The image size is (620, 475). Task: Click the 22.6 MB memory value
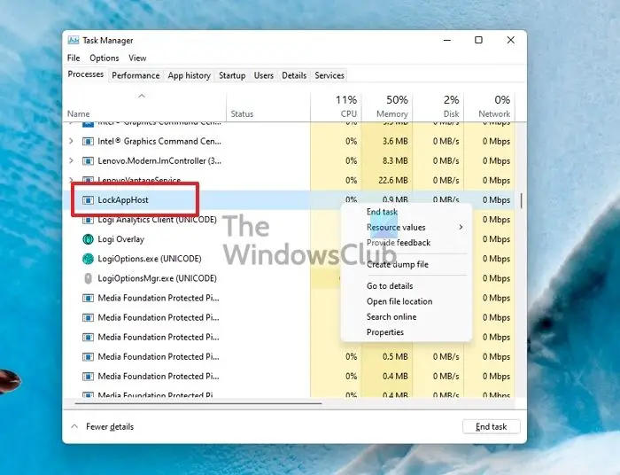(393, 181)
